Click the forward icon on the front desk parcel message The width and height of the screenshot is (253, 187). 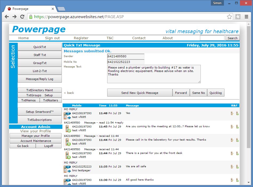237,153
